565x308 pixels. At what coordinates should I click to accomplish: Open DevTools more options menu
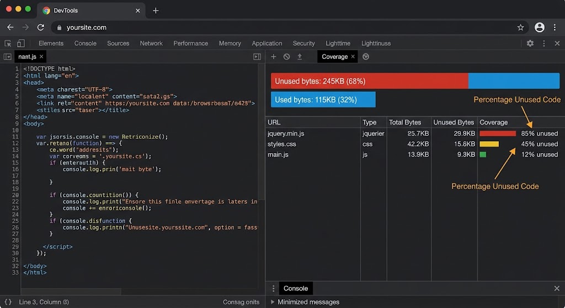pos(543,43)
